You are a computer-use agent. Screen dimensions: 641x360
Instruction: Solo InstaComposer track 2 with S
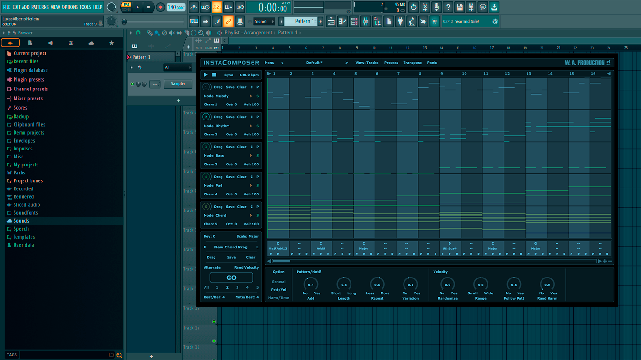(x=257, y=126)
